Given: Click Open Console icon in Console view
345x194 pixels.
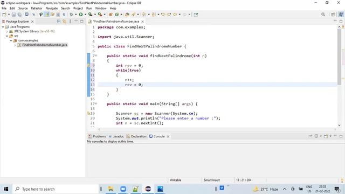Looking at the screenshot, I should coord(326,136).
